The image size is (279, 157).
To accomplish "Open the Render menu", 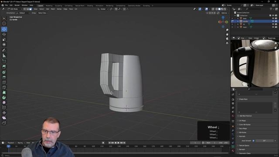I will tap(17, 5).
